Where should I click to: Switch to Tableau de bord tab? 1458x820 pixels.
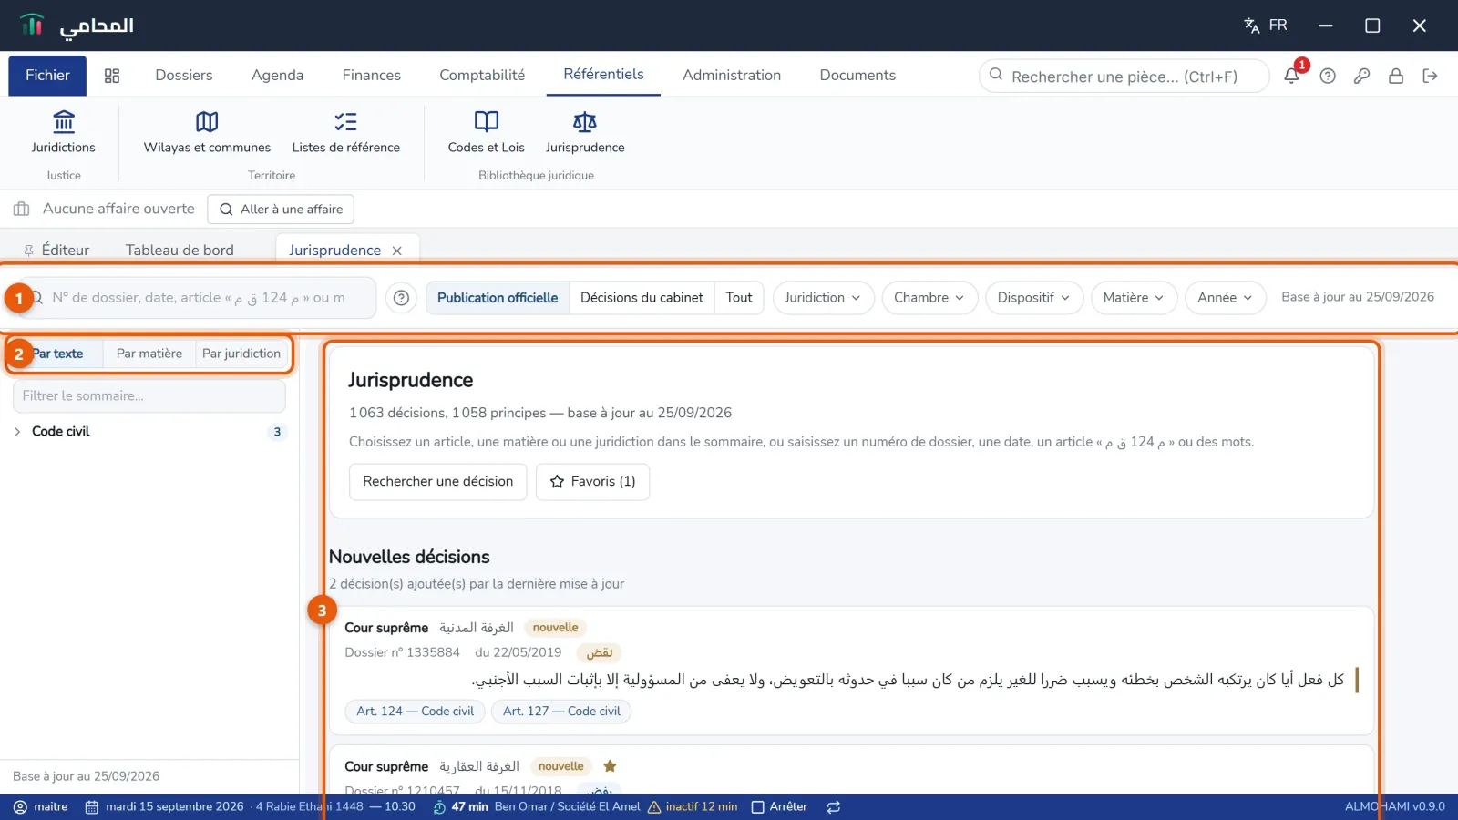[180, 251]
